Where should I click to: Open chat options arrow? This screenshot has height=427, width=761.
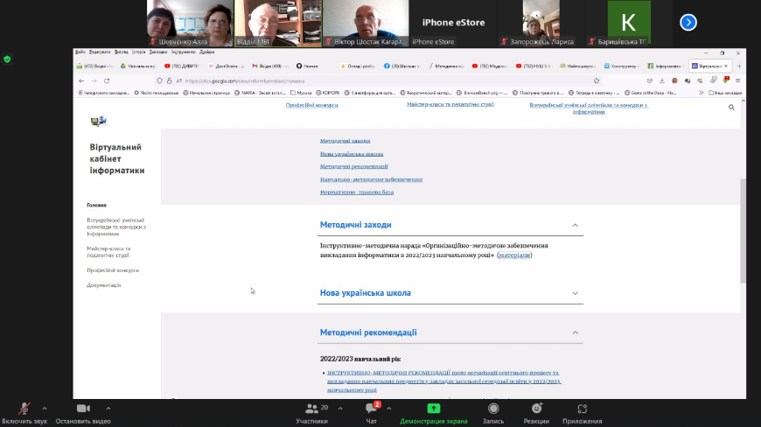(x=388, y=409)
